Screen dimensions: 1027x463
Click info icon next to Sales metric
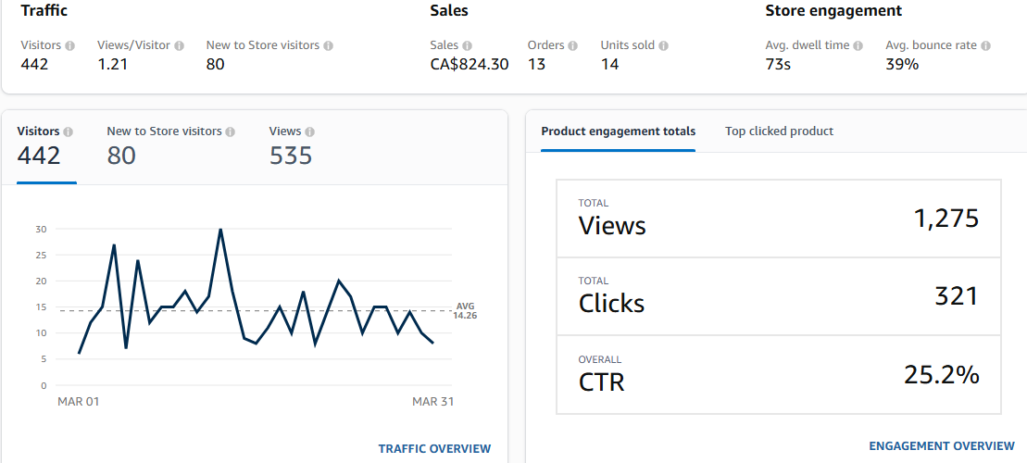coord(467,46)
